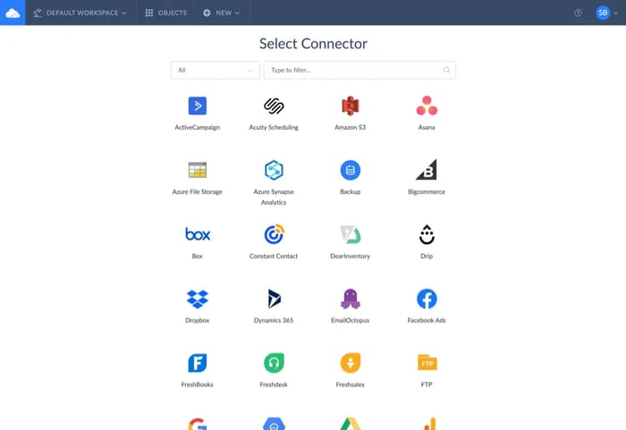Pick the EmailOctopus connector icon
The height and width of the screenshot is (430, 626).
tap(351, 299)
